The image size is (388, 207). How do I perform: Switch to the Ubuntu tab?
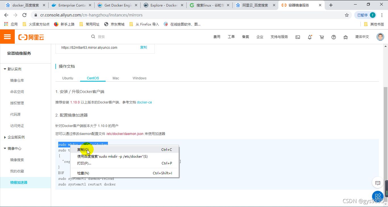click(68, 78)
